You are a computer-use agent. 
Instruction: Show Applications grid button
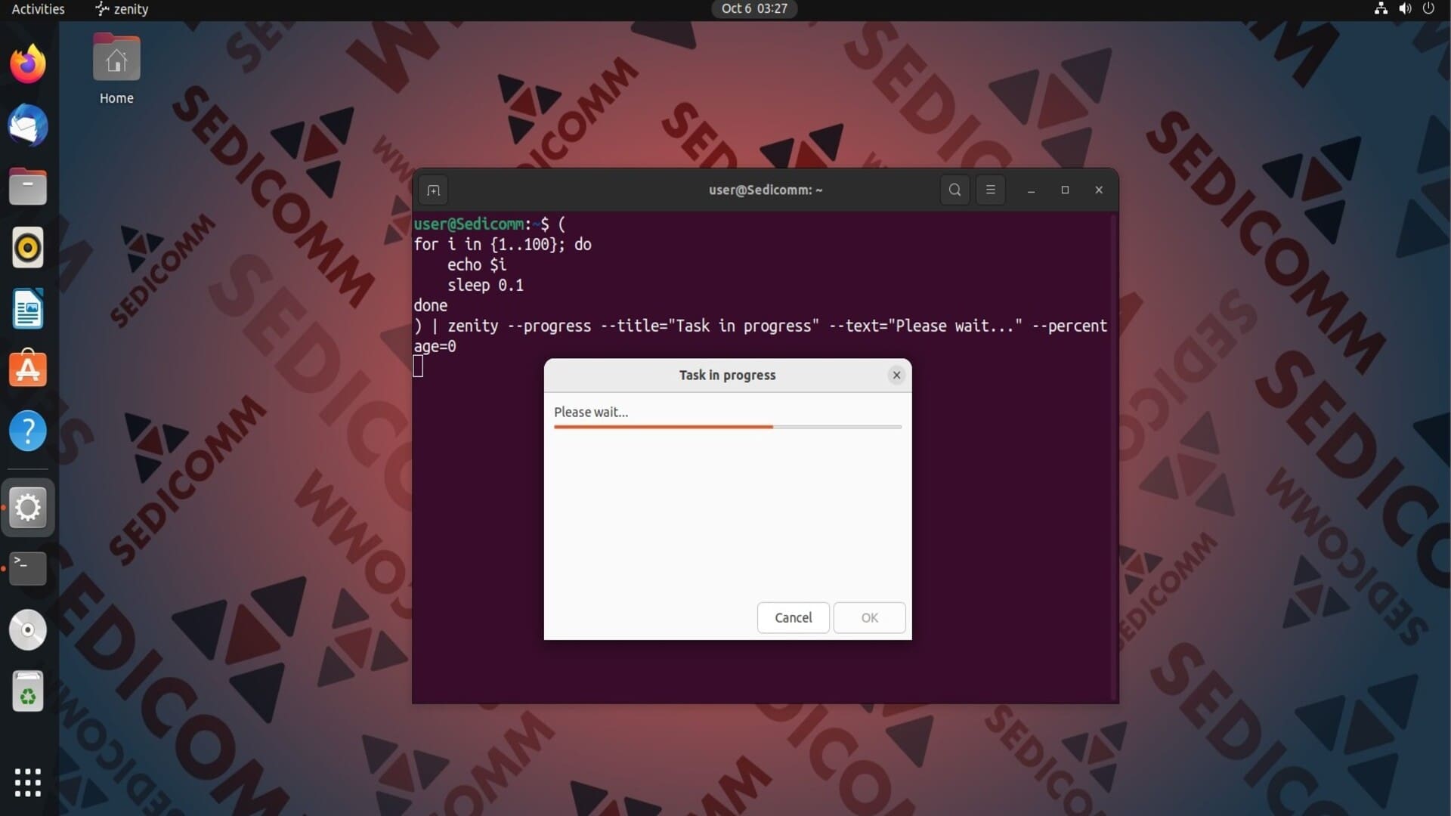[x=28, y=782]
